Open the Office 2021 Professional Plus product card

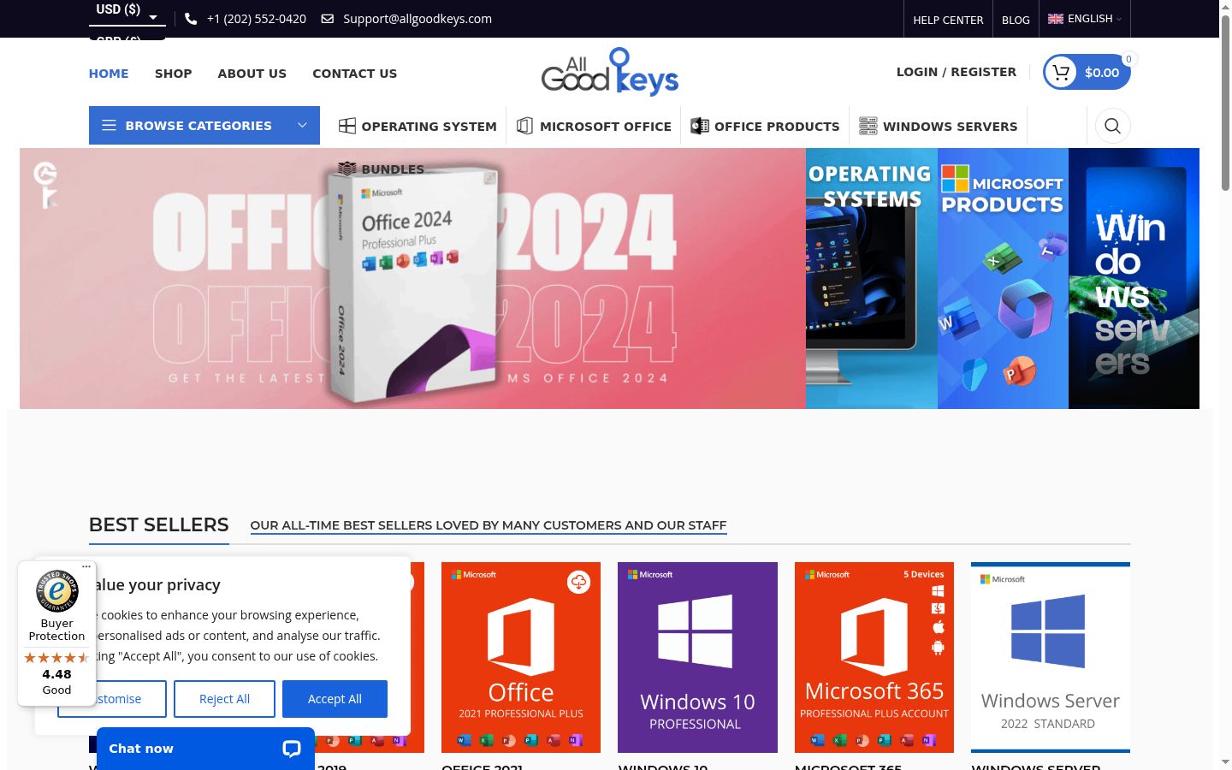[x=521, y=657]
